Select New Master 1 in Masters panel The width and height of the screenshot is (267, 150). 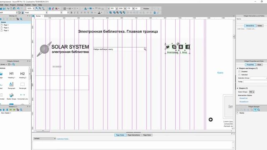6,113
